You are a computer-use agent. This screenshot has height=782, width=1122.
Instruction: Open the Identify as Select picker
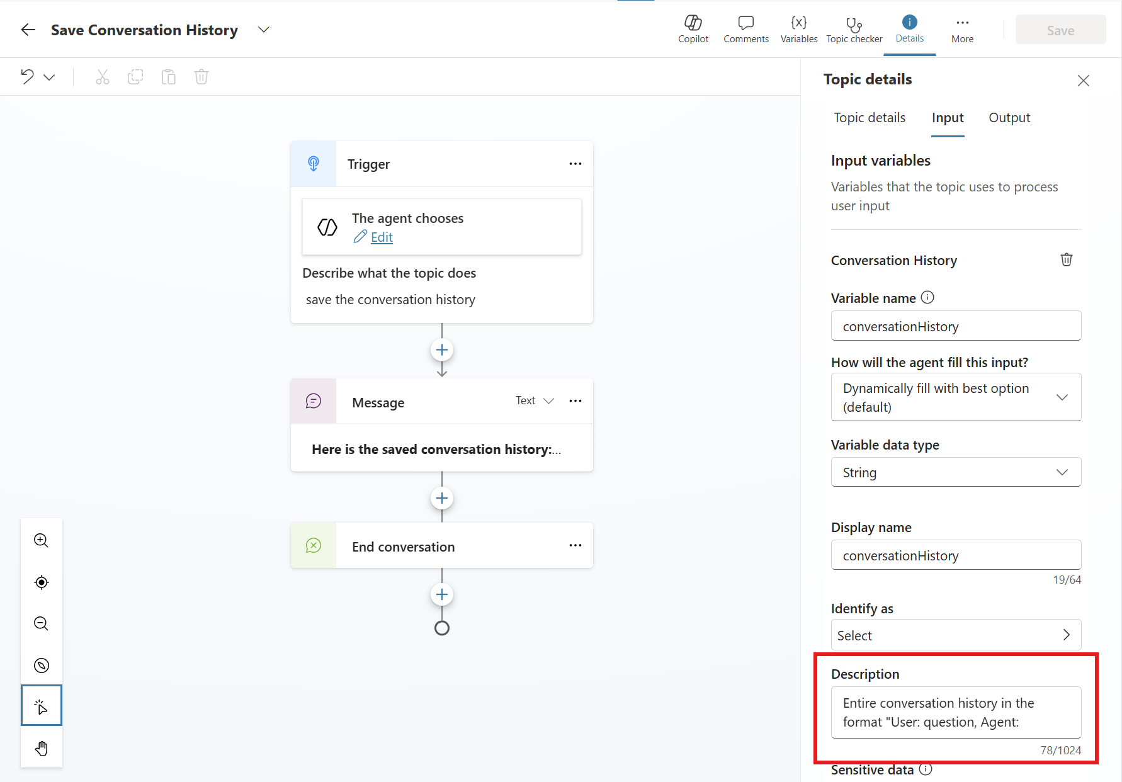point(956,635)
